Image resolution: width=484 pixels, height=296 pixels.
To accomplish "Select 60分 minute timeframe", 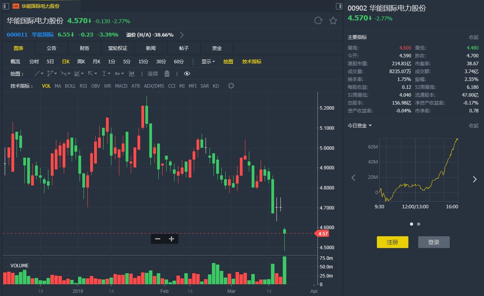I will [x=179, y=62].
